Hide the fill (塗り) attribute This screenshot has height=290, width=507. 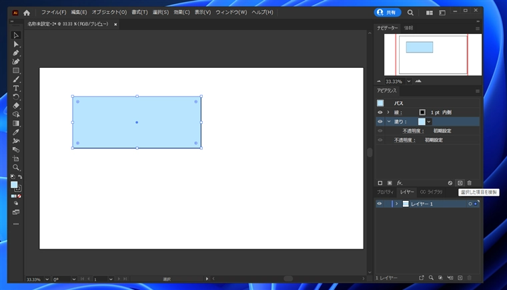[380, 122]
